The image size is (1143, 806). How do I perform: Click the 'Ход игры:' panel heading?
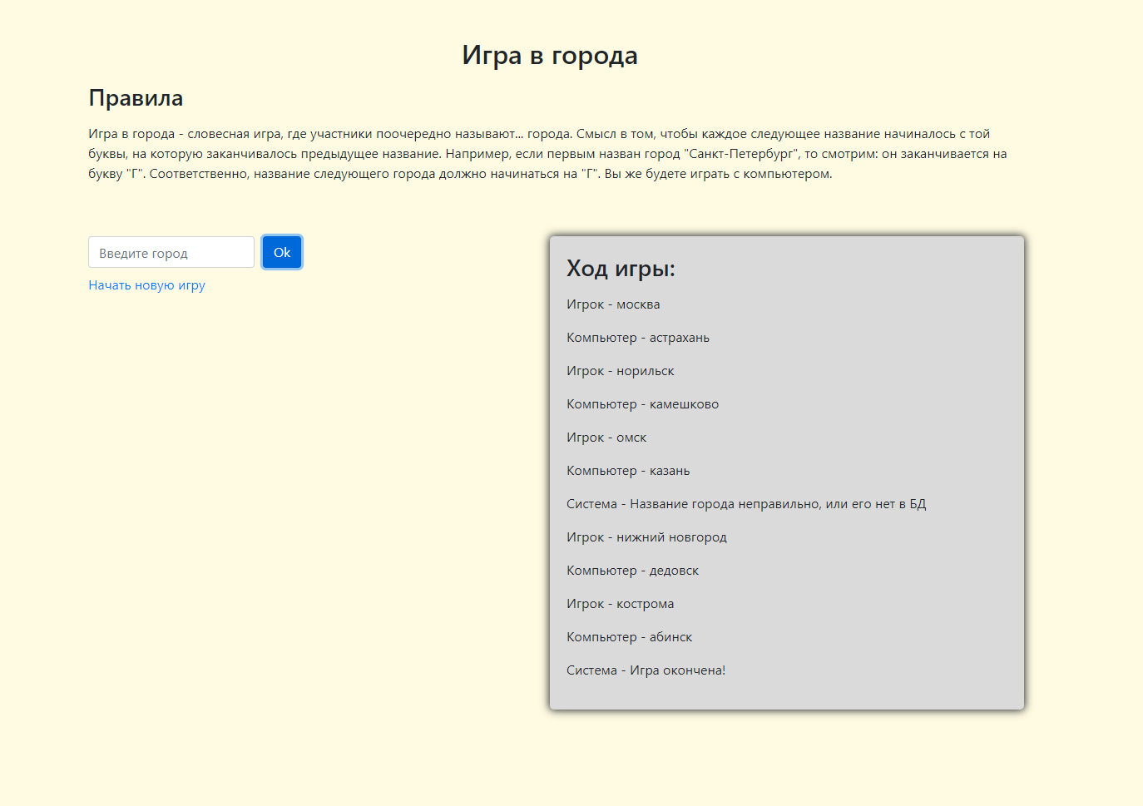pos(621,269)
